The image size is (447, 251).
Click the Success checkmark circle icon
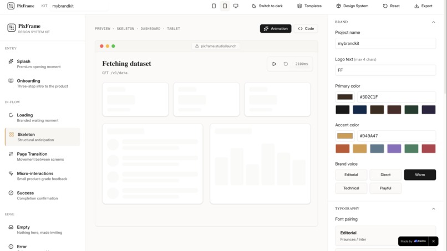click(x=11, y=193)
